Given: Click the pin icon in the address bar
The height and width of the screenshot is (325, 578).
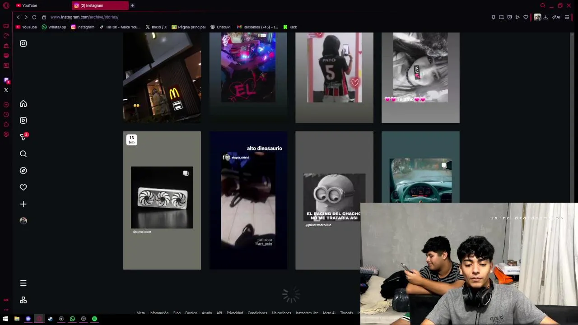Looking at the screenshot, I should (x=493, y=17).
